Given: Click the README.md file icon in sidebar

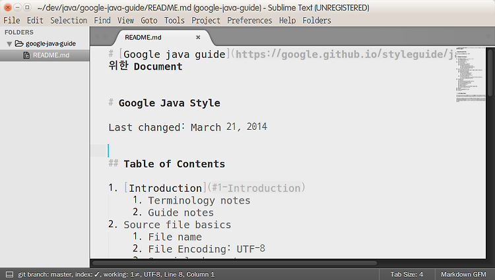Looking at the screenshot, I should (x=26, y=55).
